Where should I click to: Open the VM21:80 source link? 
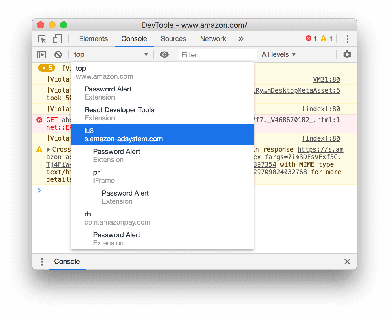[x=326, y=79]
